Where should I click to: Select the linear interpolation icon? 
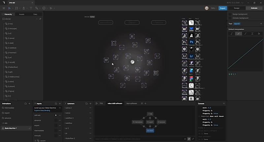(x=238, y=34)
